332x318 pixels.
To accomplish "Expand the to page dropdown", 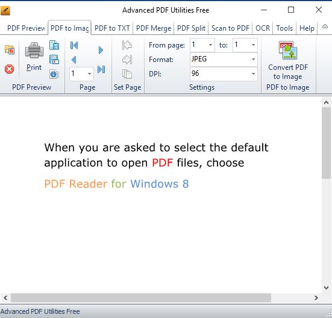I will tap(253, 45).
